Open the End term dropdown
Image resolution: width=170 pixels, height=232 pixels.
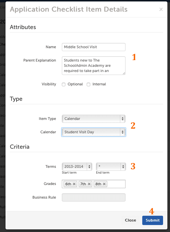(x=111, y=167)
